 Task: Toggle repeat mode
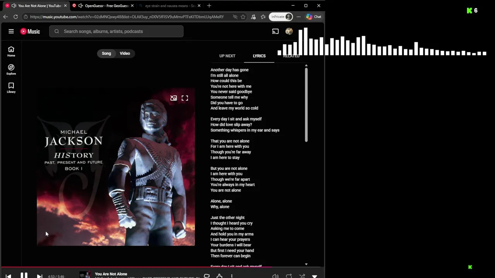(x=289, y=276)
